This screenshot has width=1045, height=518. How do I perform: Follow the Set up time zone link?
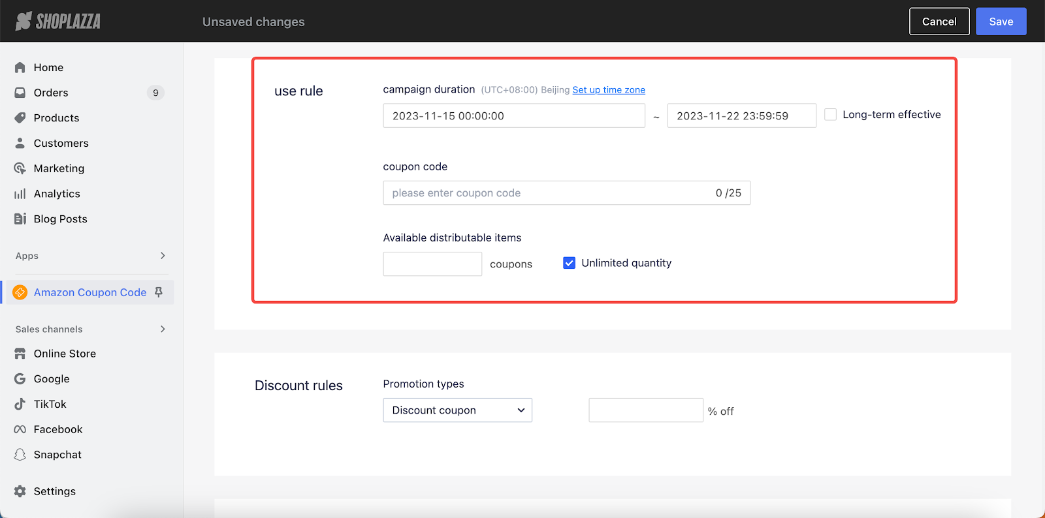pyautogui.click(x=609, y=90)
